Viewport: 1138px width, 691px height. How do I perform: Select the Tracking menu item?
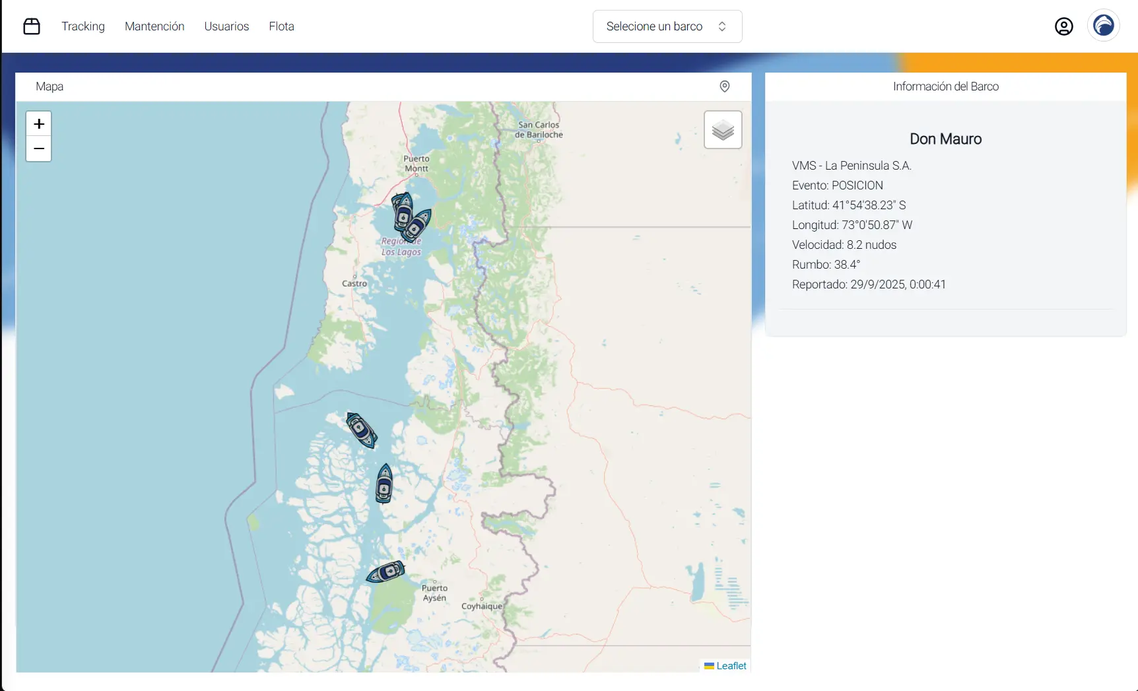point(83,26)
